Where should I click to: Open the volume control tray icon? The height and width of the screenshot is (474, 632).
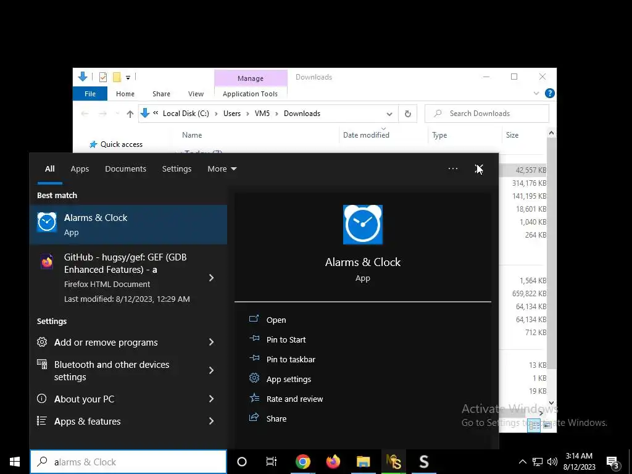[x=552, y=462]
